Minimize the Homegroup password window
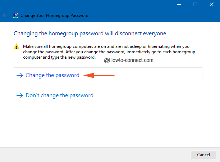This screenshot has width=220, height=162. 179,5
